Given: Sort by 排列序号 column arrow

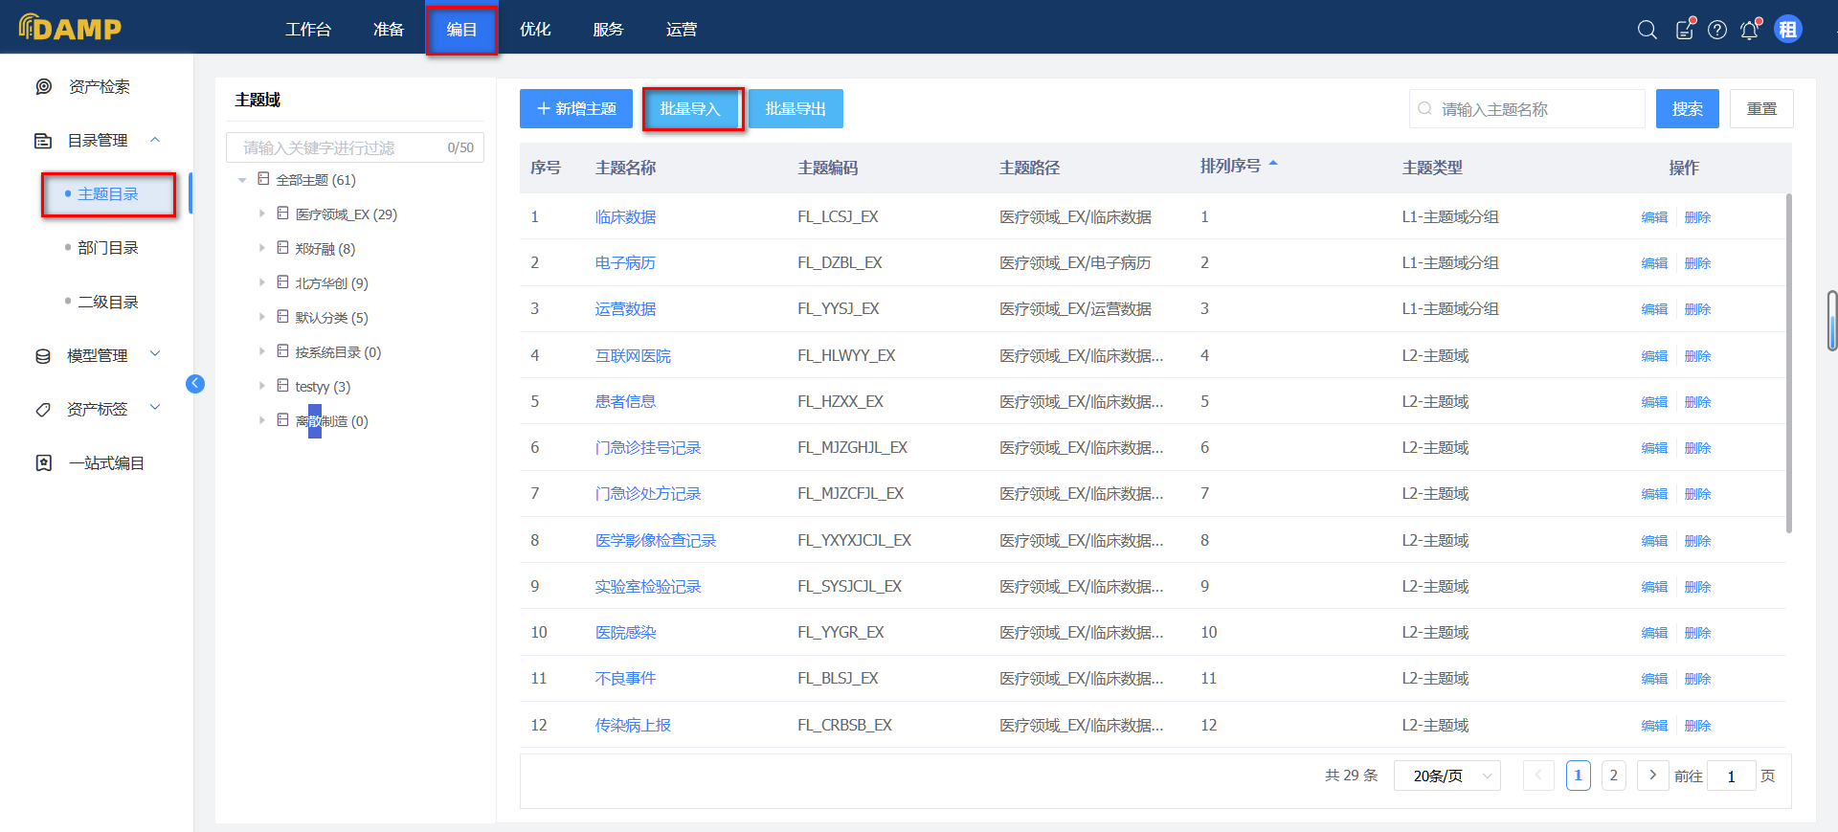Looking at the screenshot, I should [x=1273, y=165].
